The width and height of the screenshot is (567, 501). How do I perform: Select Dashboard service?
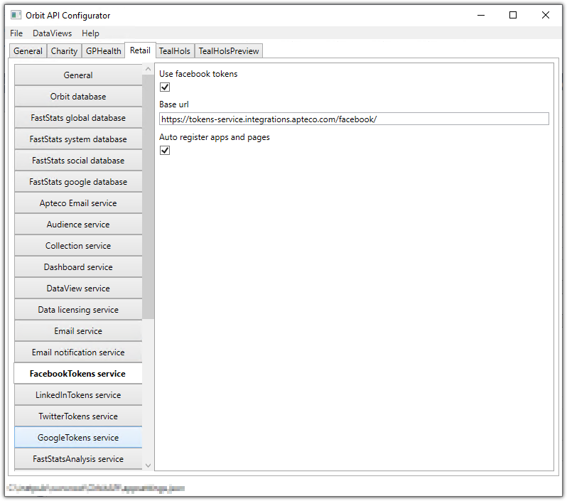pyautogui.click(x=78, y=267)
